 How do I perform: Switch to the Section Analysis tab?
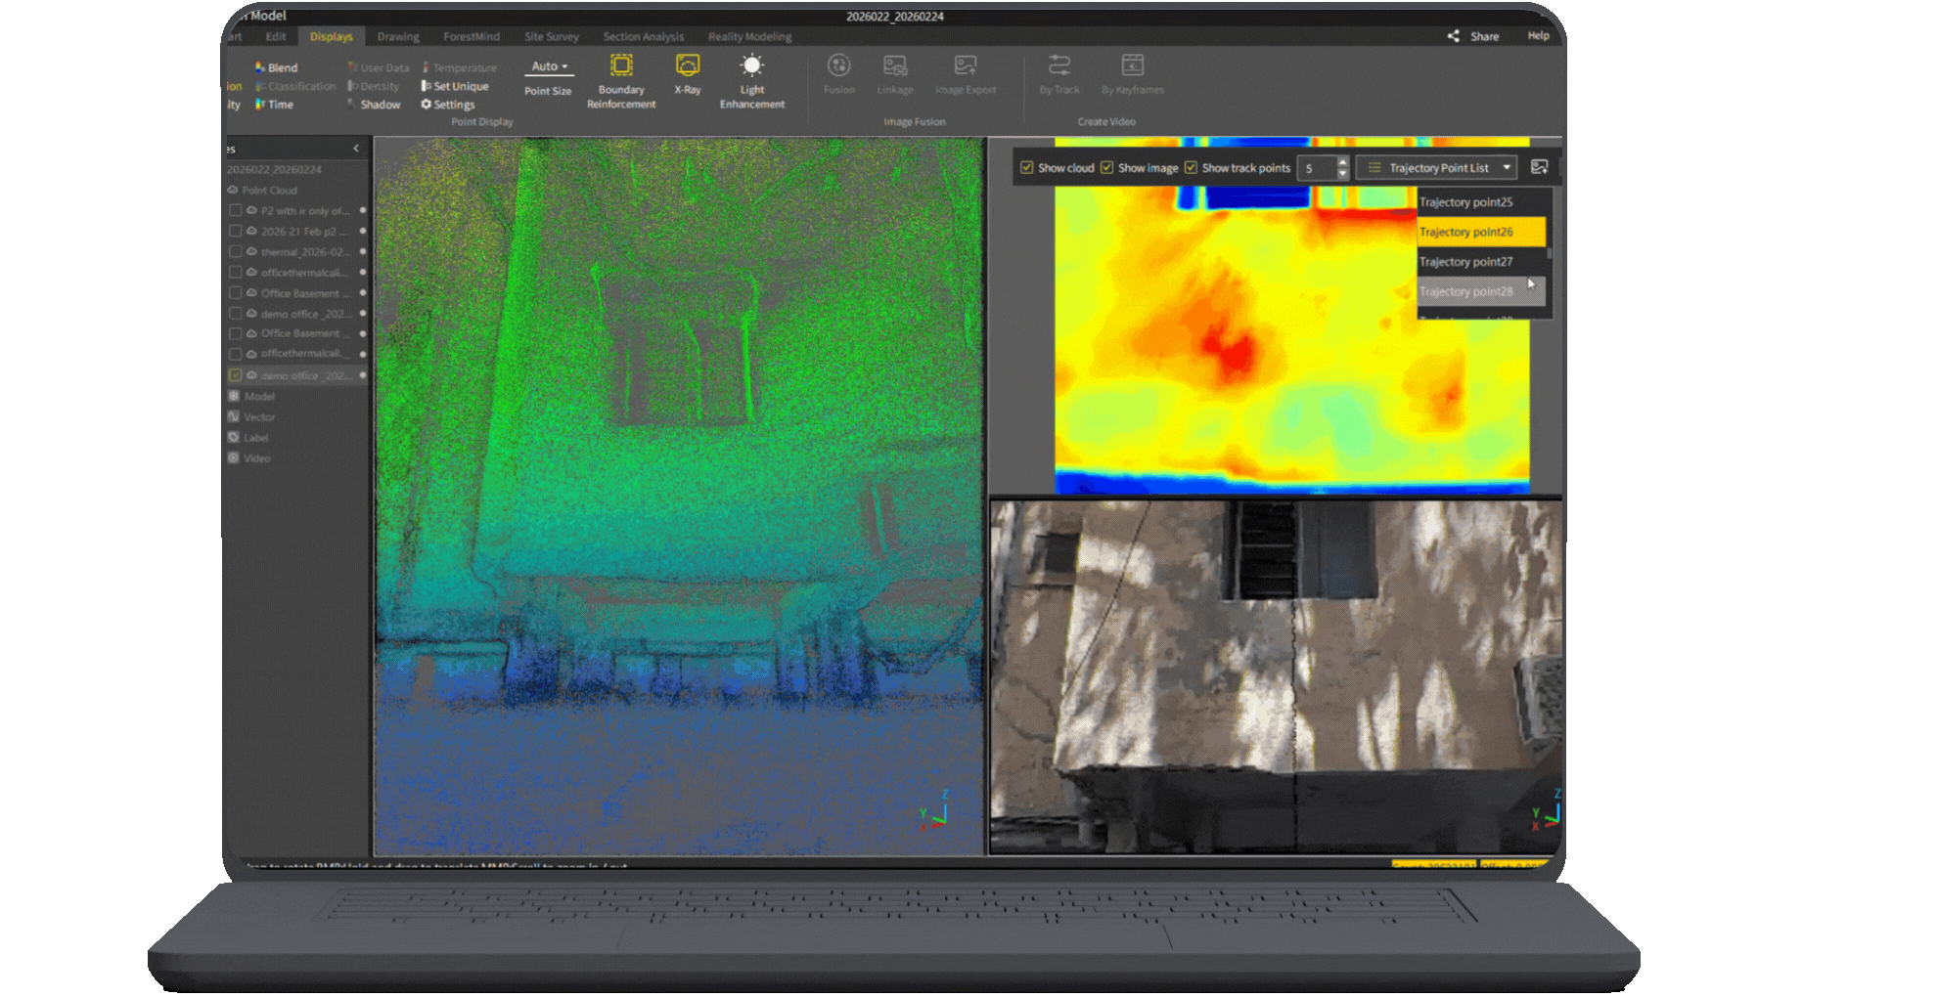(x=643, y=37)
